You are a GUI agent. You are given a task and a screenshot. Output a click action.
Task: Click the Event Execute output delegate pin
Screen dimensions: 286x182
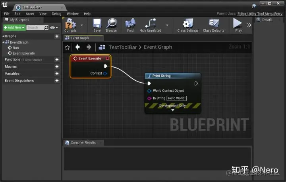point(107,58)
